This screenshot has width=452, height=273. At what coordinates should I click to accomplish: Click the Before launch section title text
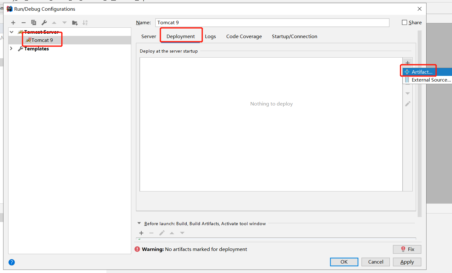(205, 224)
